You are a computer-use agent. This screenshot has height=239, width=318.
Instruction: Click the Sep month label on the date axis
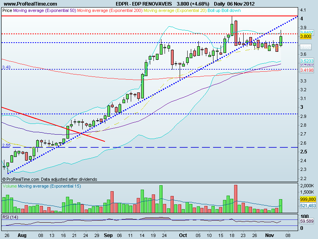click(108, 235)
